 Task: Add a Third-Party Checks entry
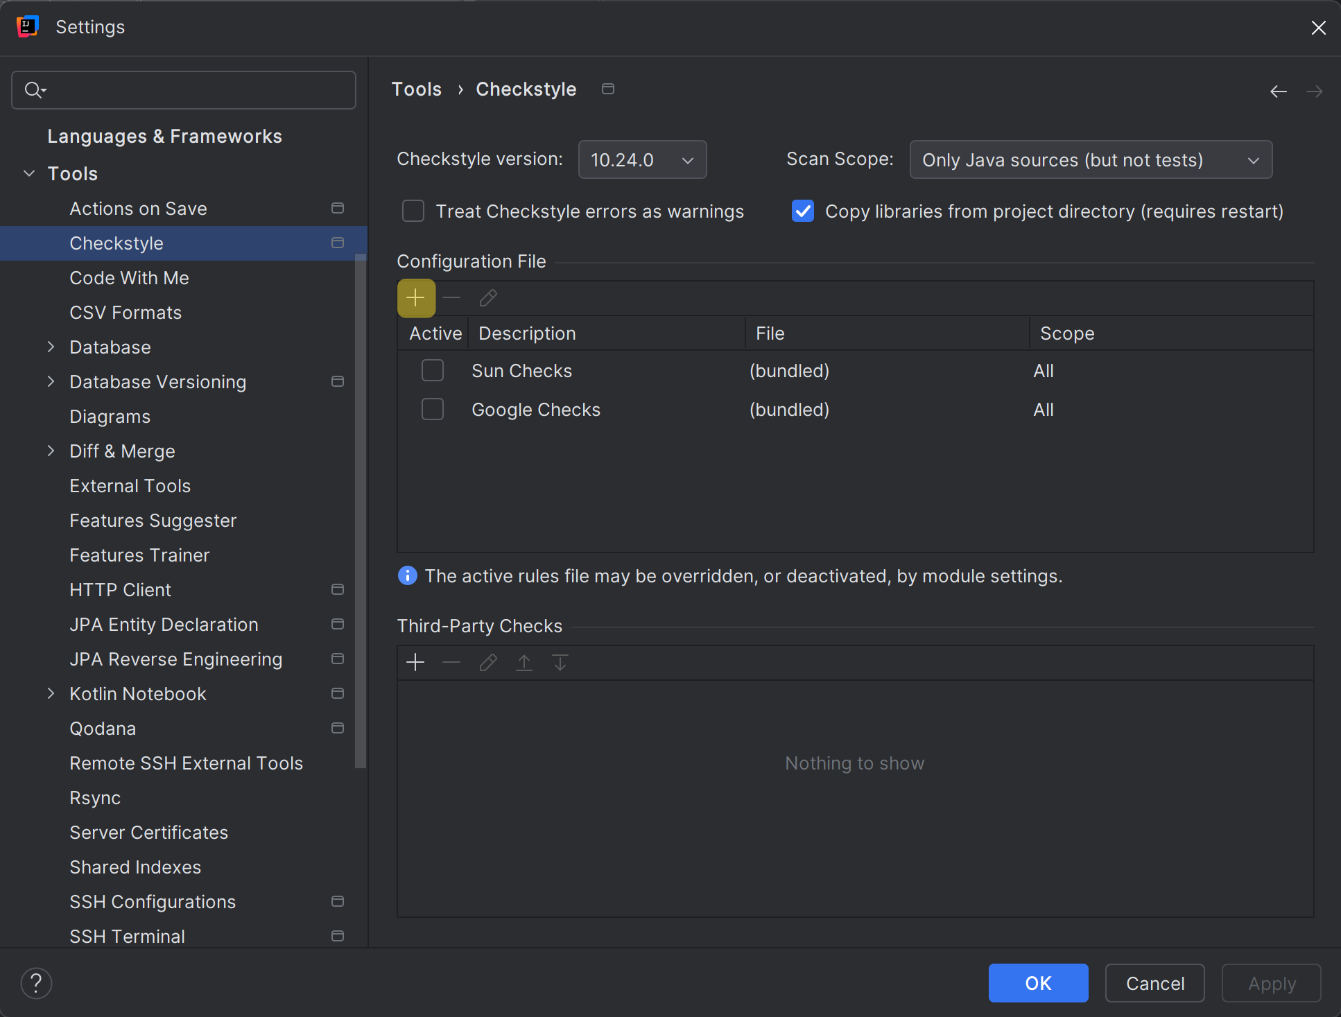pos(415,663)
